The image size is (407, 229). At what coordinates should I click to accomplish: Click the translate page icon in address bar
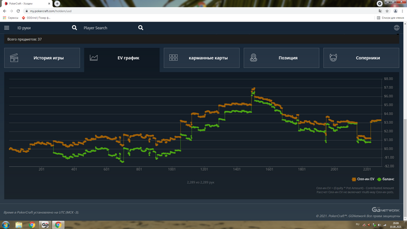380,11
